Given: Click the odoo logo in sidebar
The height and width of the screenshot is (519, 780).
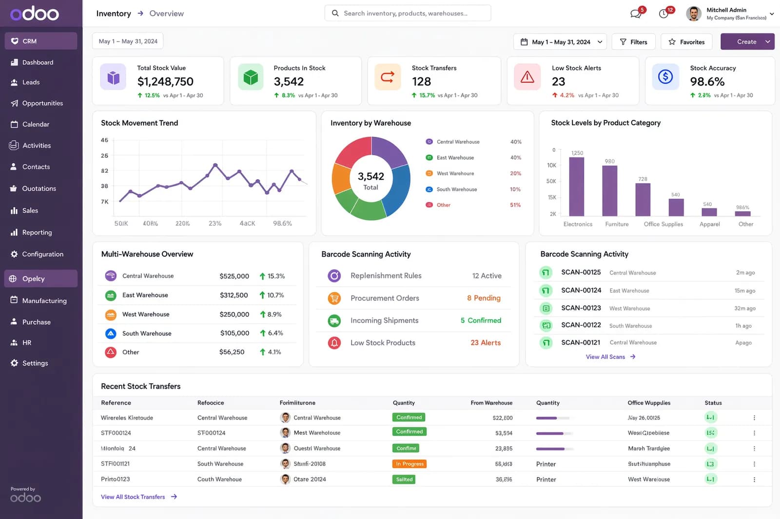Looking at the screenshot, I should 35,14.
